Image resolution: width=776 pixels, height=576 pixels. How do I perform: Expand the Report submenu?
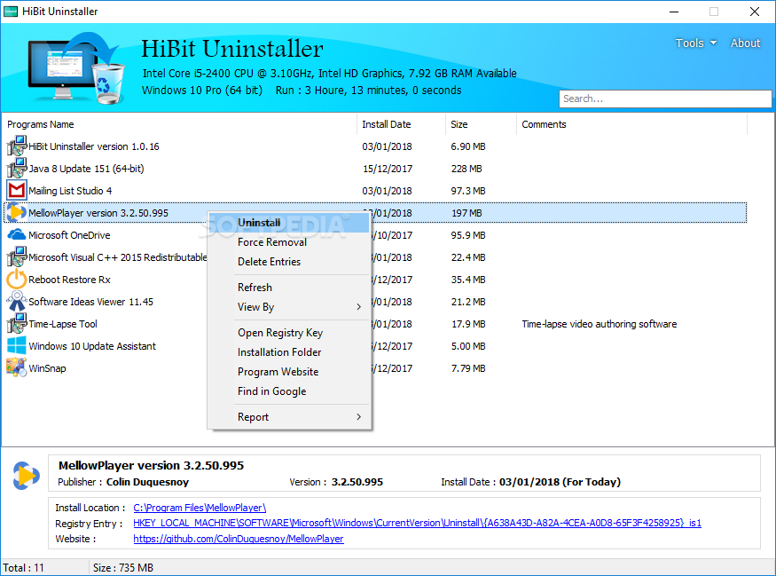(x=289, y=417)
